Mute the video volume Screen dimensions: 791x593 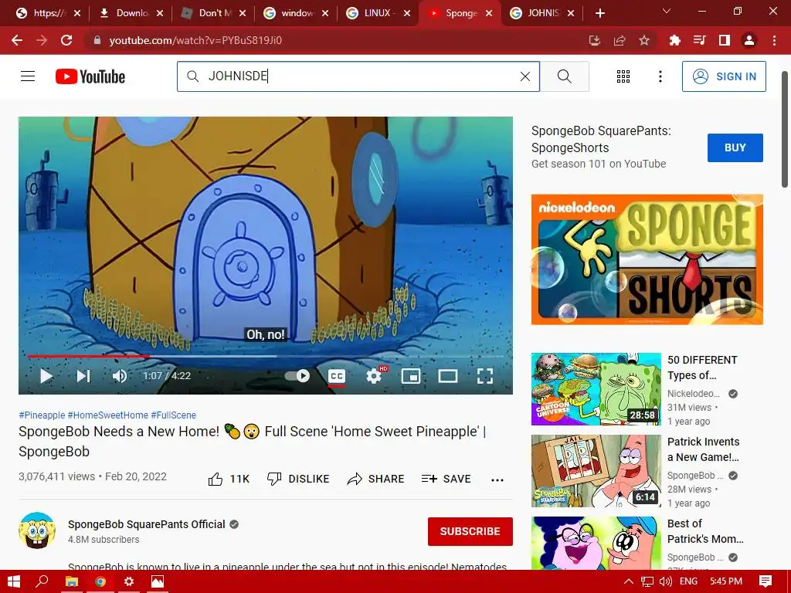120,376
